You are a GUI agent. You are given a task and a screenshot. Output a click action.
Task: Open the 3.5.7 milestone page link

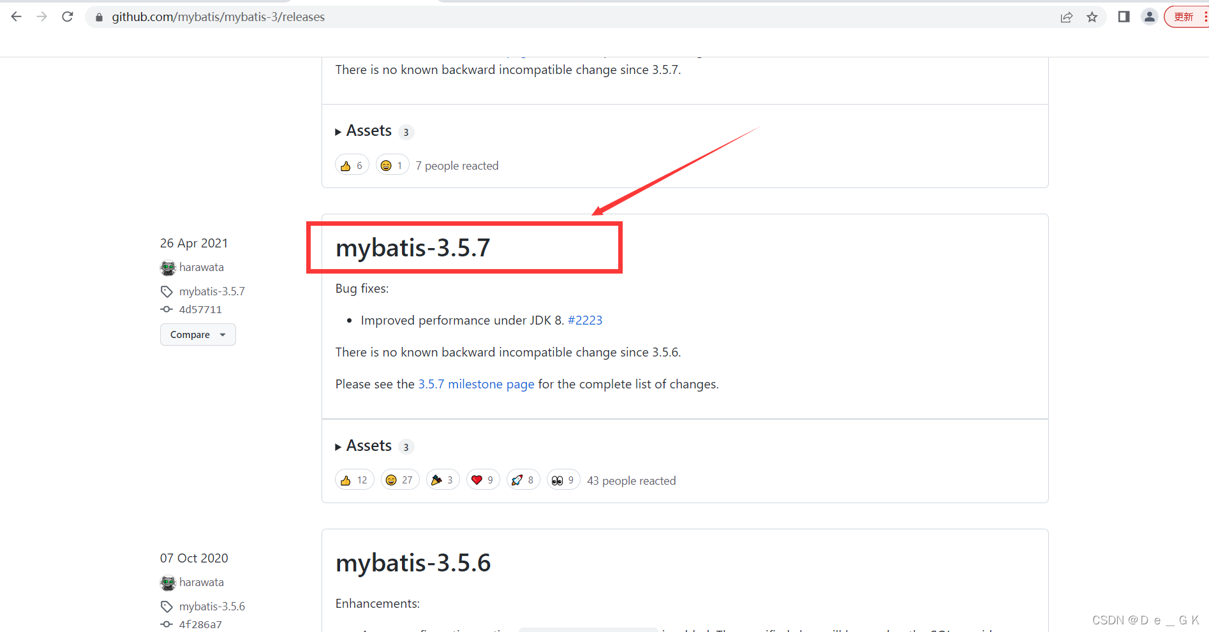point(476,384)
